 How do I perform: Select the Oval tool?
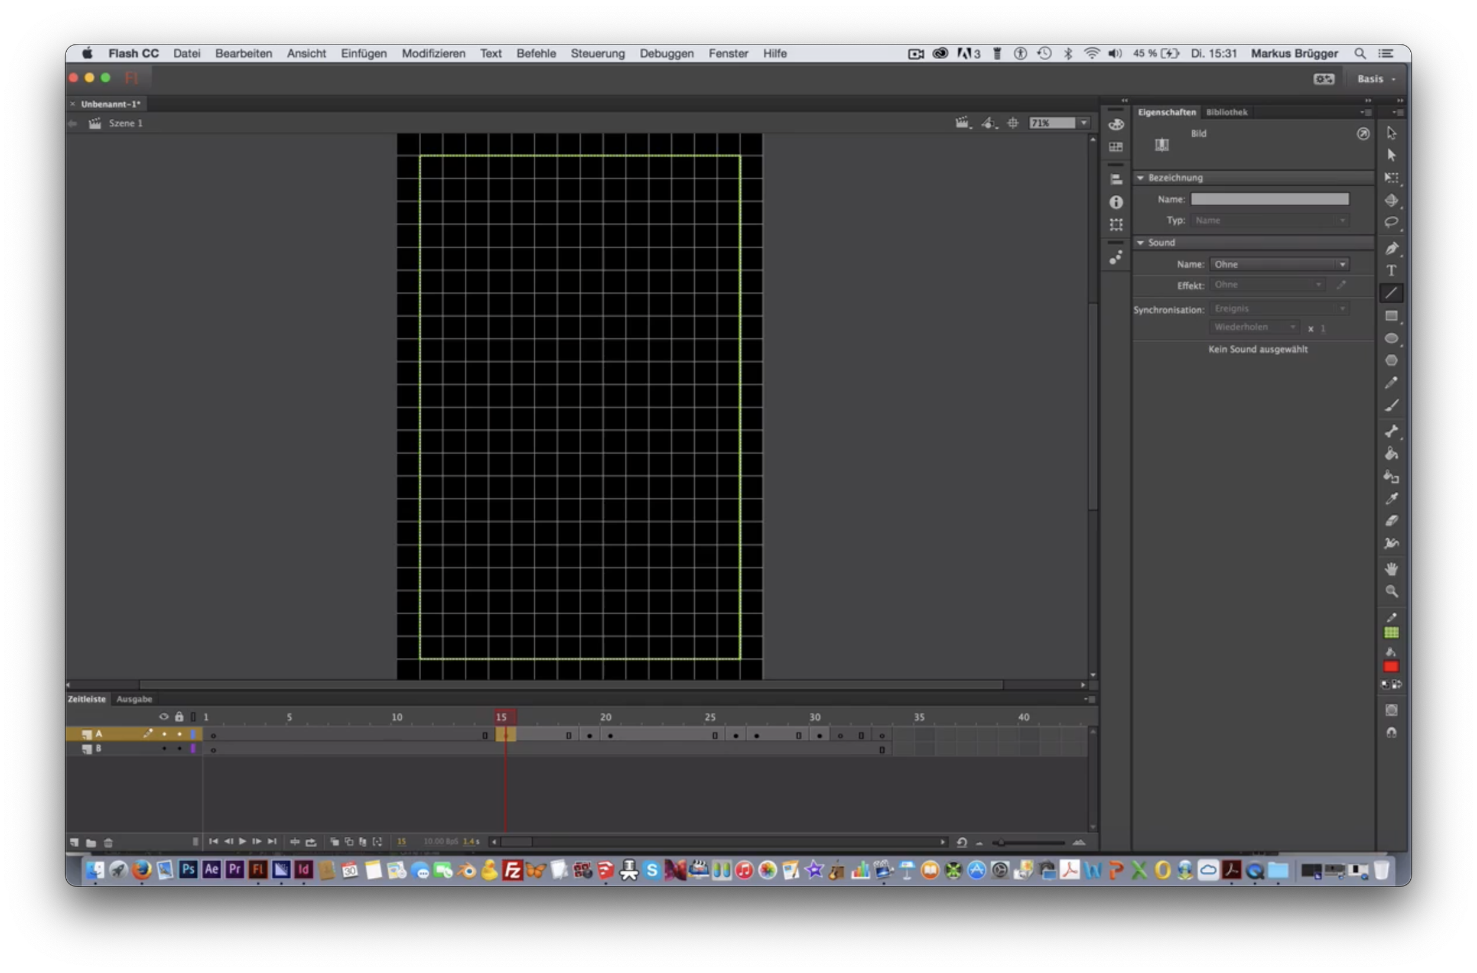pos(1391,338)
